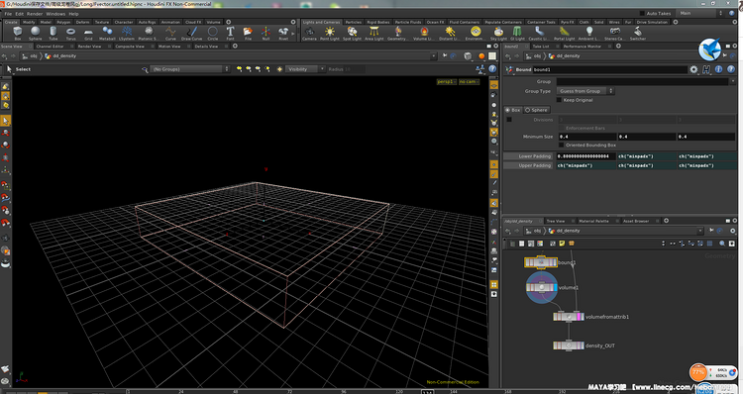Open the Pyro FX shelf tab

click(x=568, y=22)
